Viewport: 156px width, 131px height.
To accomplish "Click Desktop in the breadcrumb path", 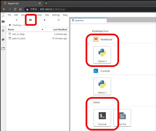I will click(17, 25).
